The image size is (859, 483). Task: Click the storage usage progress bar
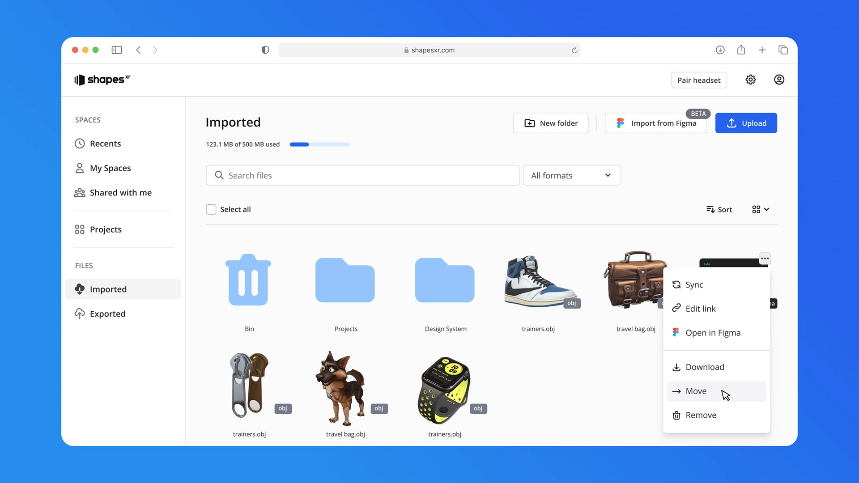[319, 144]
